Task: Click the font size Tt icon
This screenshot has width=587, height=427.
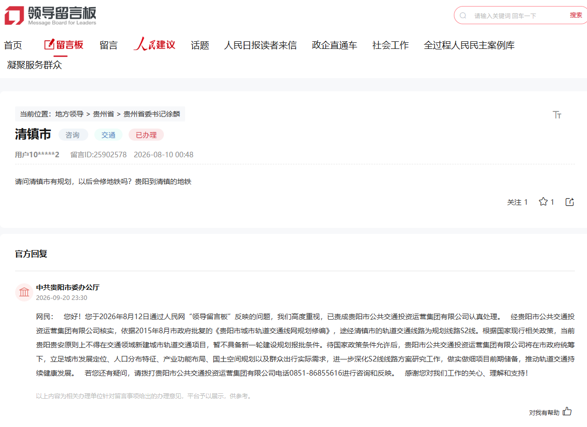Action: click(557, 114)
